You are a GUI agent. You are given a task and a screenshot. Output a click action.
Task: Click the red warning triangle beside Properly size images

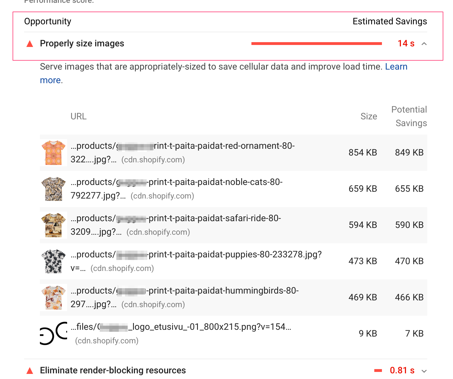coord(30,44)
